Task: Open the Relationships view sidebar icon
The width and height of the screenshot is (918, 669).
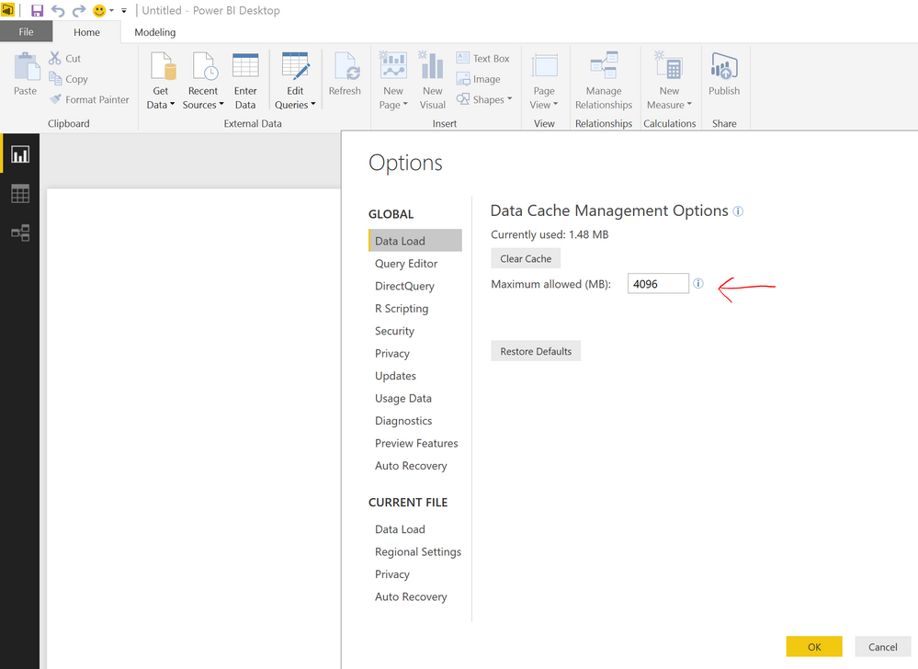Action: click(x=20, y=232)
